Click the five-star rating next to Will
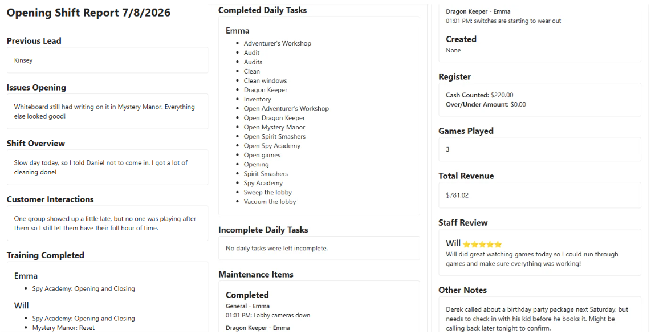This screenshot has width=651, height=334. pyautogui.click(x=482, y=245)
